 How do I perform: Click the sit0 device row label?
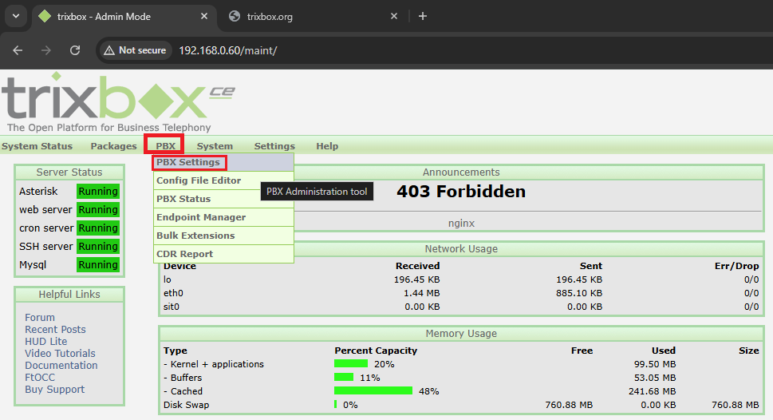pos(172,307)
